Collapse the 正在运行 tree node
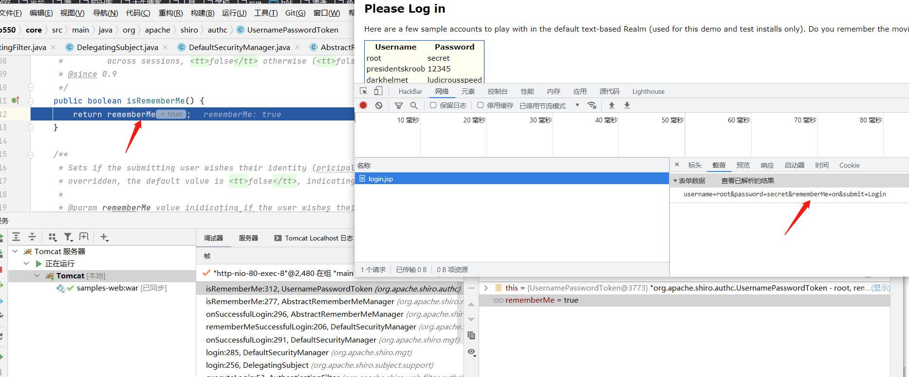The width and height of the screenshot is (909, 377). pyautogui.click(x=26, y=263)
